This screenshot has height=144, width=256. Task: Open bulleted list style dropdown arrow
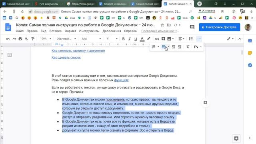[168, 47]
